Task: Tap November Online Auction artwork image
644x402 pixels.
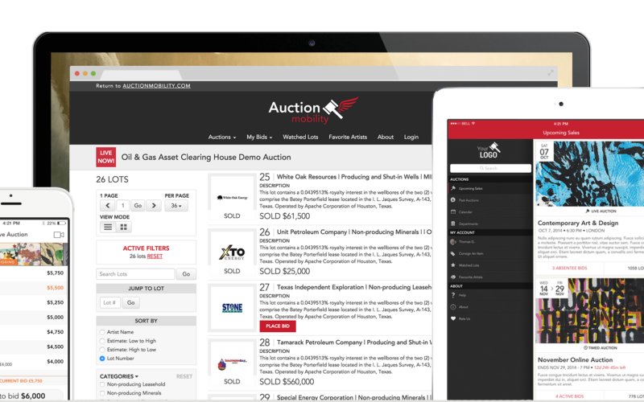Action: [590, 311]
